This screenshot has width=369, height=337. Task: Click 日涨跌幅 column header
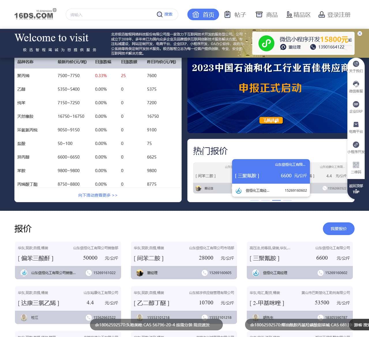pos(103,62)
